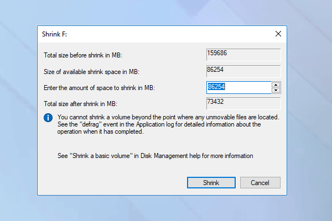This screenshot has height=221, width=332.
Task: Focus the amount of space to shrink field
Action: click(x=238, y=87)
